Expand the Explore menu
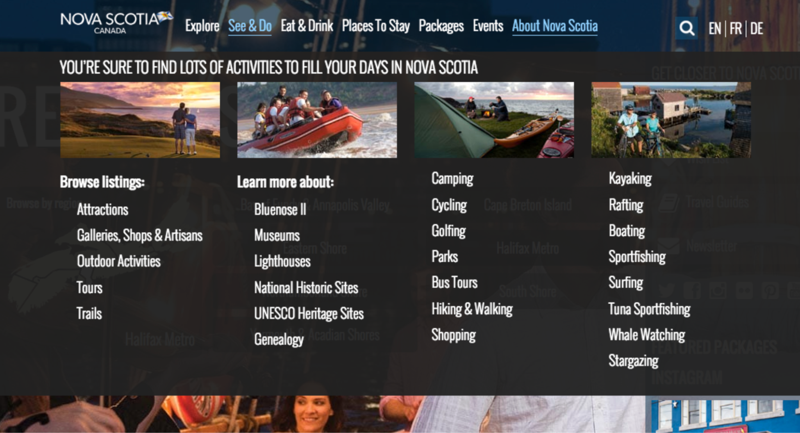This screenshot has width=800, height=433. [202, 26]
